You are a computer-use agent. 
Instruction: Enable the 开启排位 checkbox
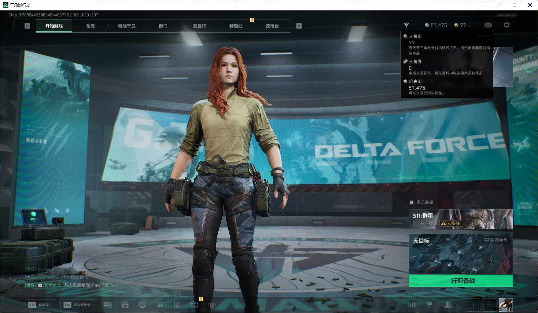(x=416, y=223)
